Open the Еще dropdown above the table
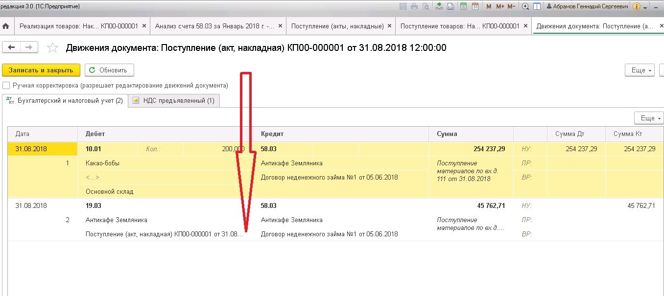 click(649, 118)
